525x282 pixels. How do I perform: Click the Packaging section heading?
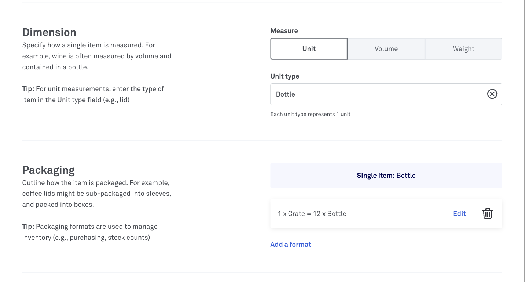[x=48, y=170]
